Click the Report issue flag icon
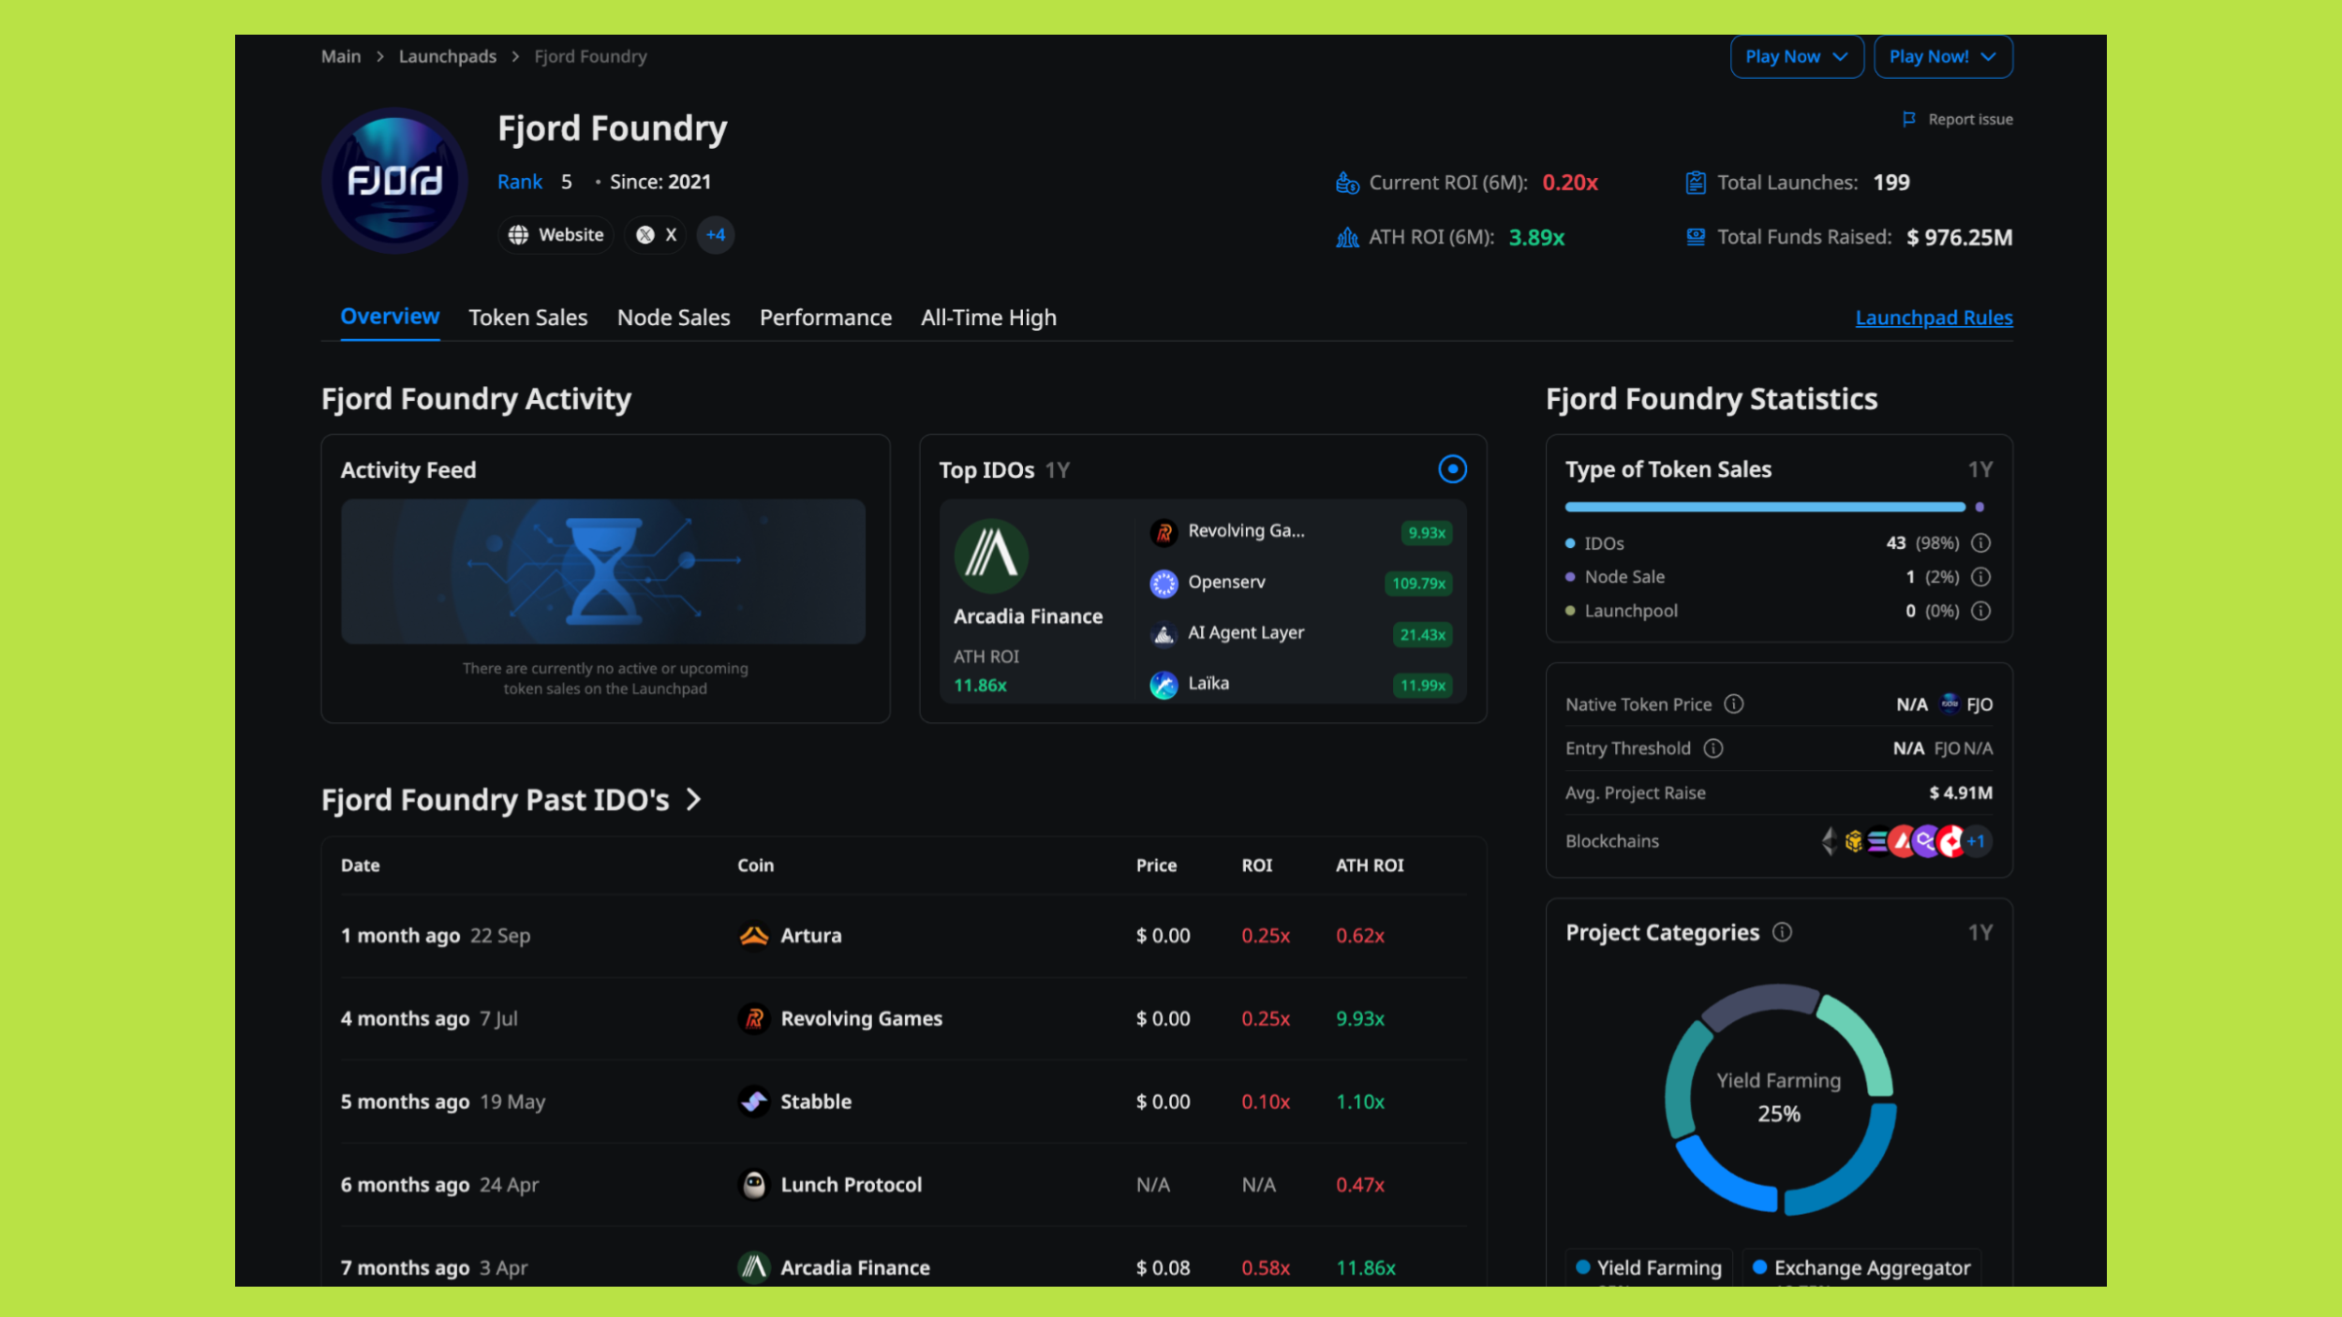 tap(1908, 119)
